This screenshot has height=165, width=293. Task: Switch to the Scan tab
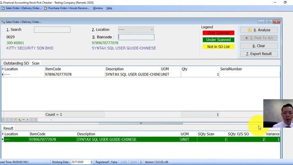click(36, 63)
